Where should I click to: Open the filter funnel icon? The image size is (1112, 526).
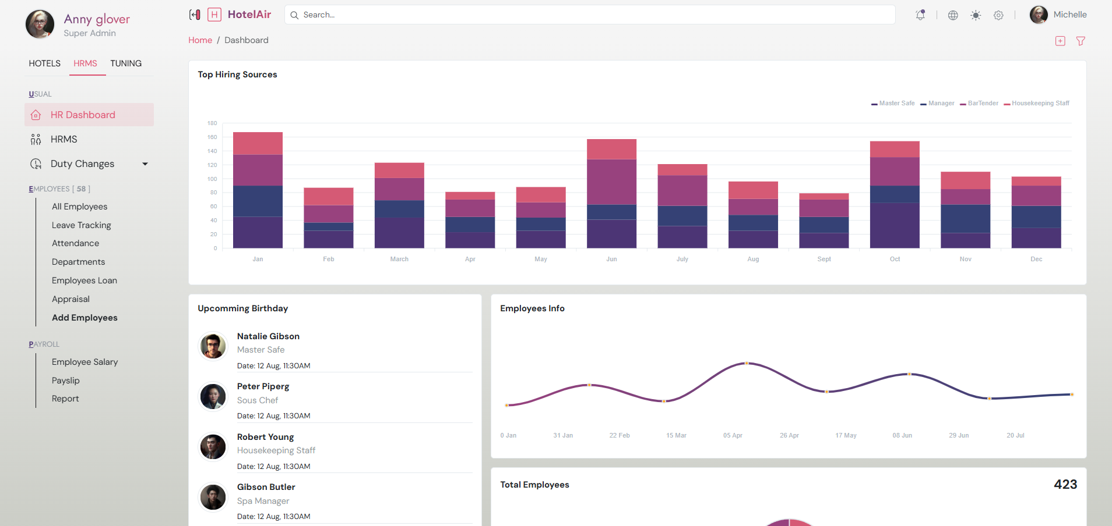1081,41
